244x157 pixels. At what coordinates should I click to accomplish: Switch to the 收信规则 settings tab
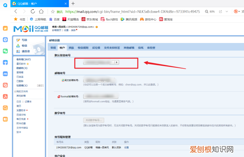point(83,48)
